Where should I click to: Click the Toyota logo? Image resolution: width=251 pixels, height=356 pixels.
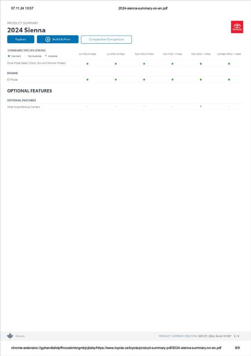pyautogui.click(x=237, y=27)
